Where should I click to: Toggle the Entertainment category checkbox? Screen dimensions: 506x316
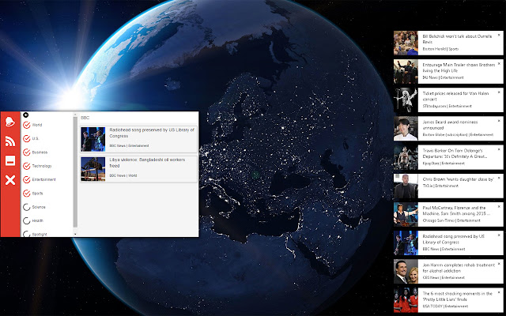(x=26, y=179)
